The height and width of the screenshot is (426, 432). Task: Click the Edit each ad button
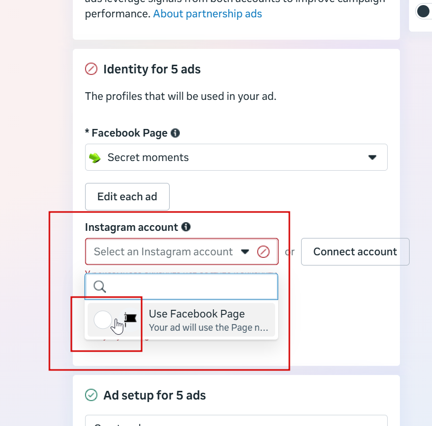coord(127,197)
